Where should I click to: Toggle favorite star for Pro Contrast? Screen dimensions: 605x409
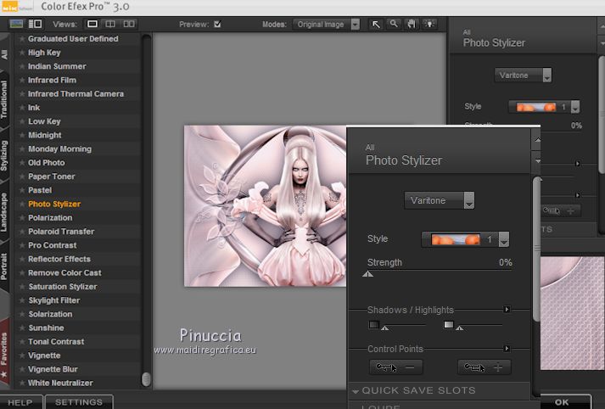(22, 245)
